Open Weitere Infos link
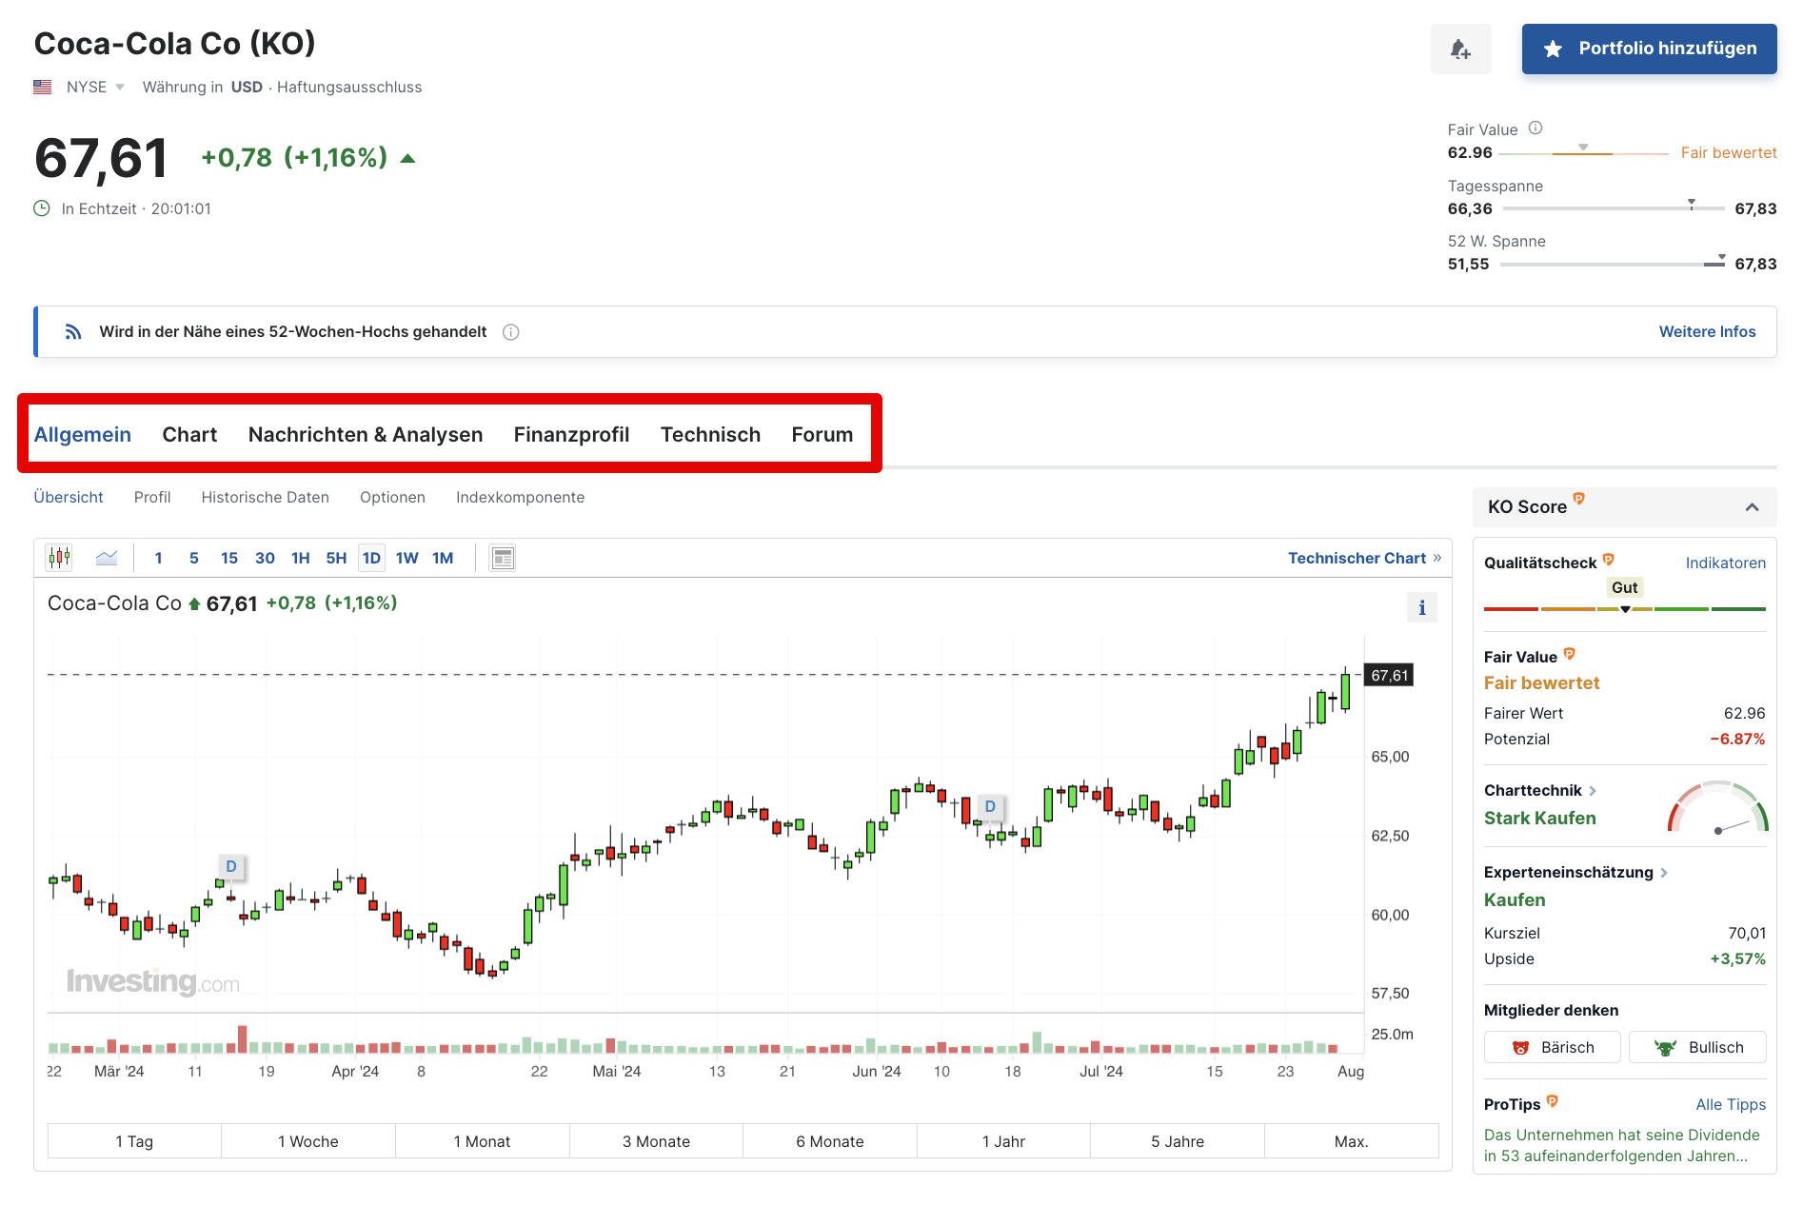 [1707, 331]
